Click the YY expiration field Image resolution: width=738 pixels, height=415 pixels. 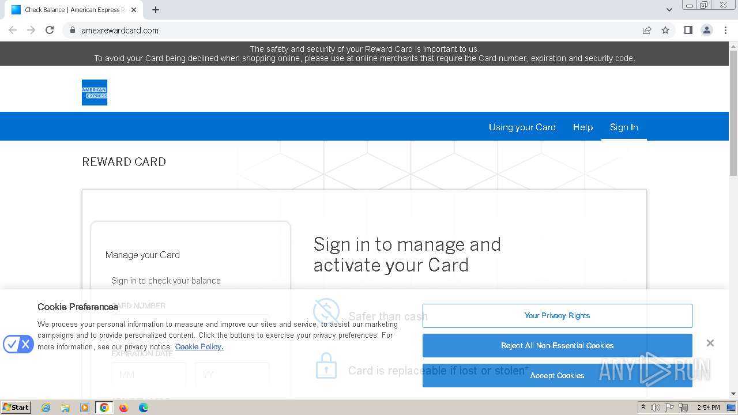232,375
